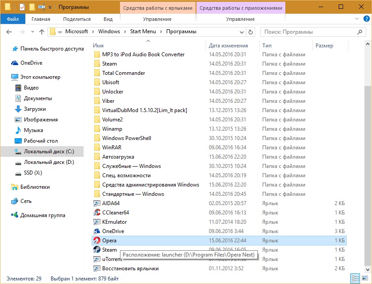Open Управление tab under Средства работы с приложениями
The image size is (372, 284).
[x=240, y=19]
